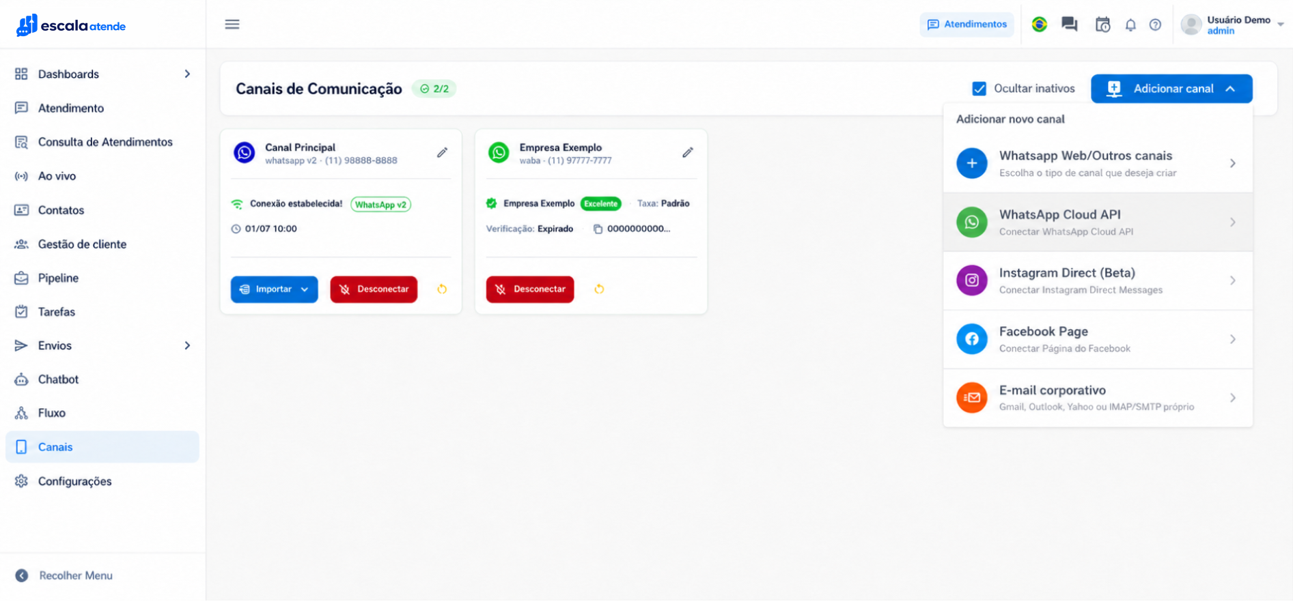Screen dimensions: 1293x606
Task: Disconnect the Empresa Exemplo channel
Action: pyautogui.click(x=530, y=289)
